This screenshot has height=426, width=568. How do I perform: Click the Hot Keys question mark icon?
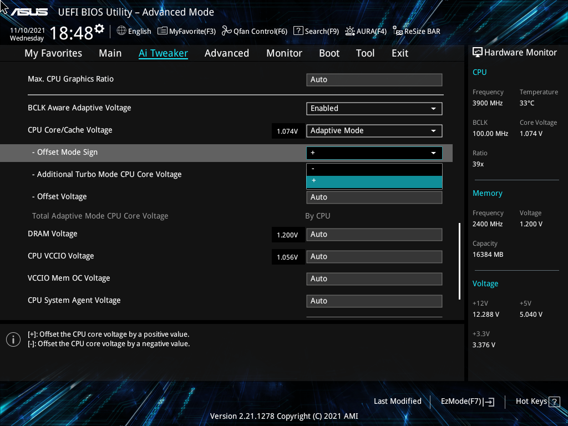(554, 402)
